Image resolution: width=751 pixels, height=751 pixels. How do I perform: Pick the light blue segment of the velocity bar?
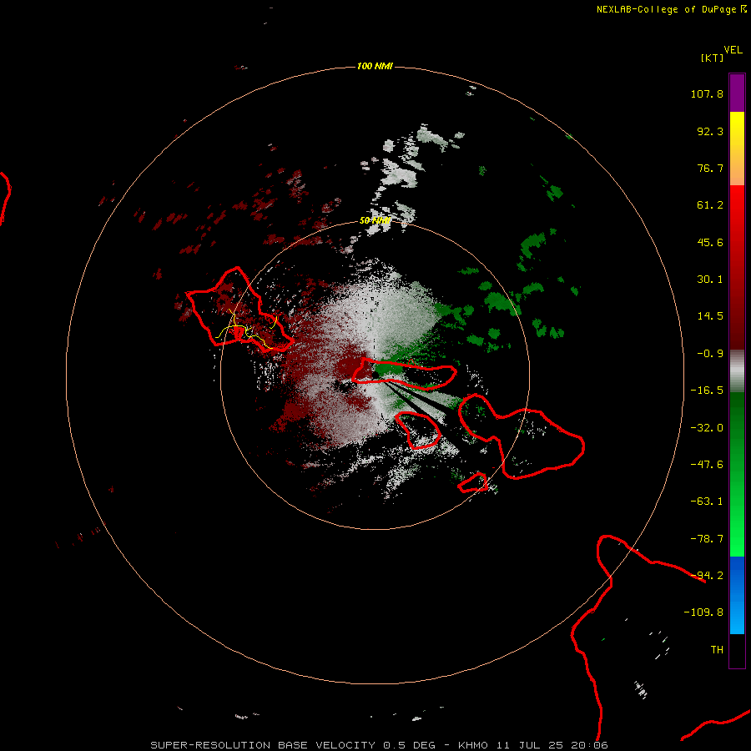click(x=737, y=617)
